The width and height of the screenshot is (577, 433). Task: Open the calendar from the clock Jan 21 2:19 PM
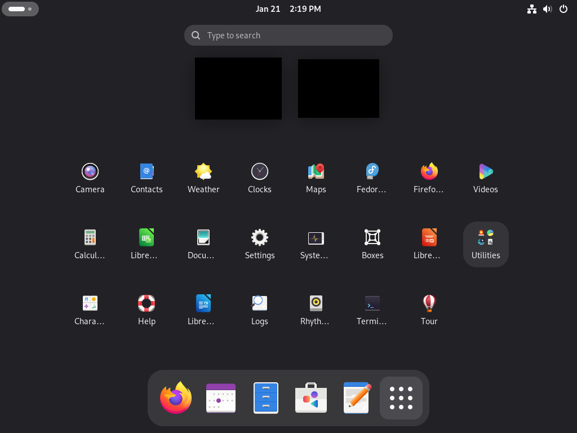288,9
